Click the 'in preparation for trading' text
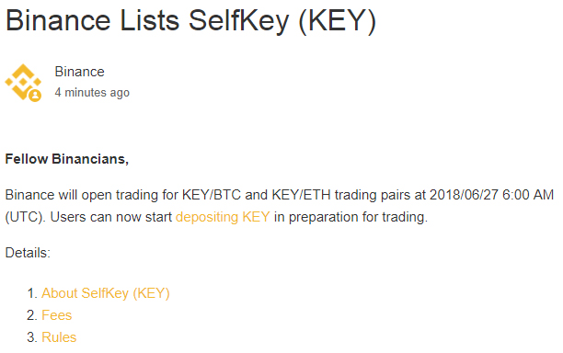 click(350, 217)
